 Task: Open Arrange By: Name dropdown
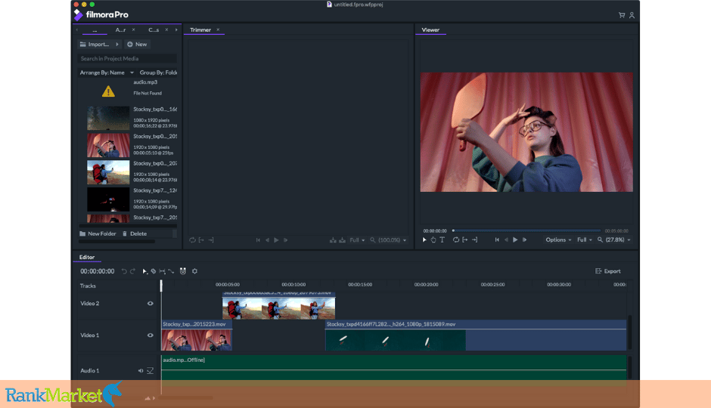click(107, 73)
